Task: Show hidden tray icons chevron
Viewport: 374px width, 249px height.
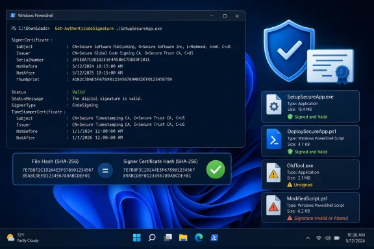Action: point(308,238)
